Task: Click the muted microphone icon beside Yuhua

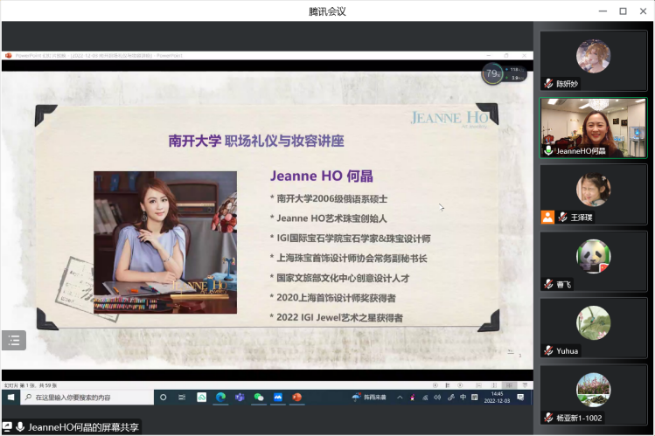Action: pyautogui.click(x=548, y=350)
